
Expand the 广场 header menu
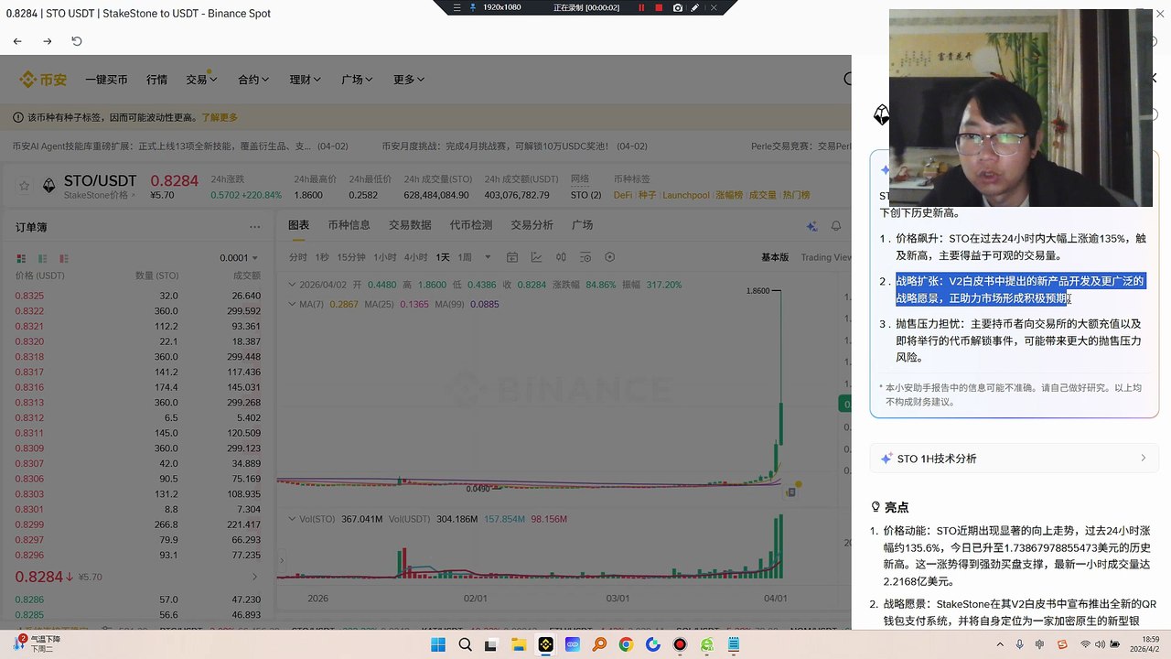tap(357, 80)
